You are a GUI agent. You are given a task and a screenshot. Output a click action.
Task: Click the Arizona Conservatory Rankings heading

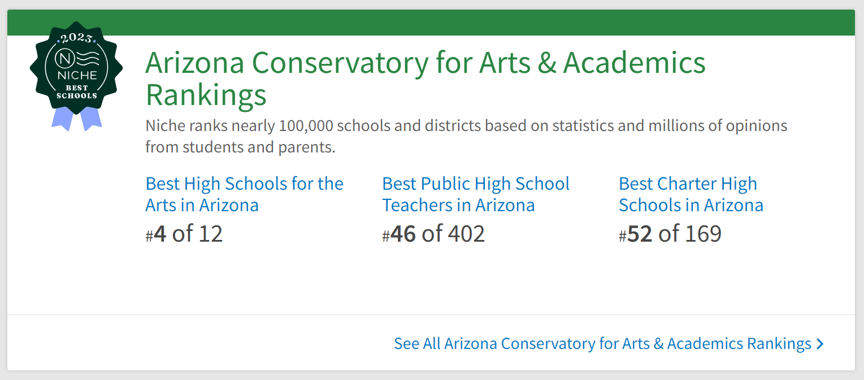click(x=425, y=78)
